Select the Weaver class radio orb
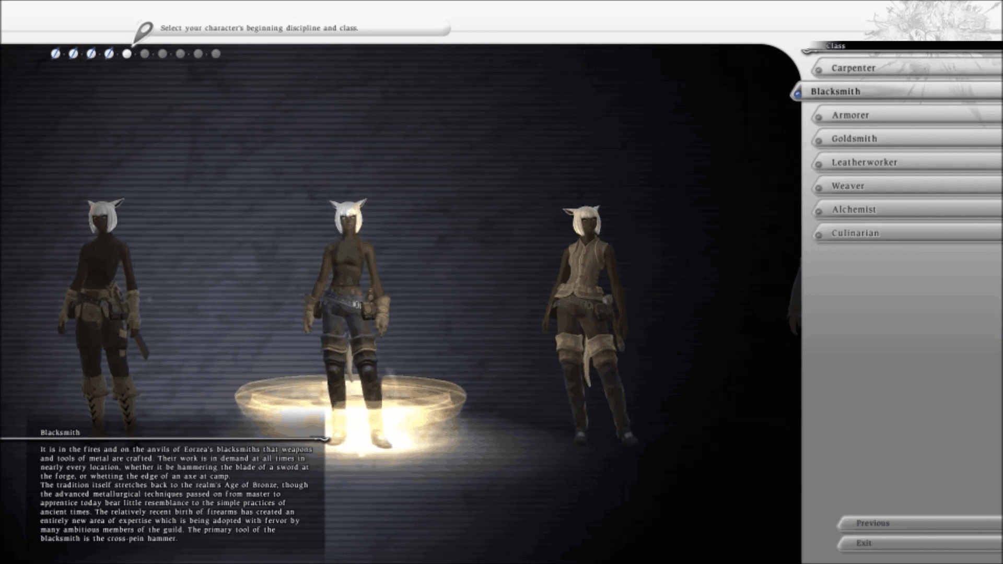 [818, 188]
